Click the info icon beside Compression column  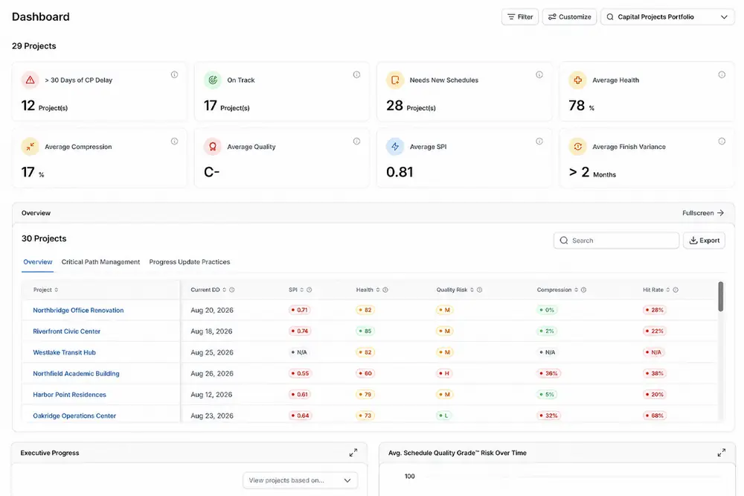583,290
